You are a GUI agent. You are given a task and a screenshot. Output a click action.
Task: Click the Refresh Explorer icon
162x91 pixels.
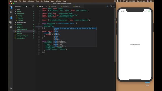coord(30,6)
